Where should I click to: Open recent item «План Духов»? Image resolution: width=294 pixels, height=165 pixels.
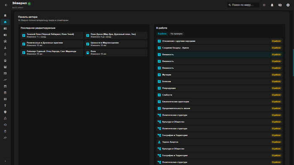[x=116, y=36]
